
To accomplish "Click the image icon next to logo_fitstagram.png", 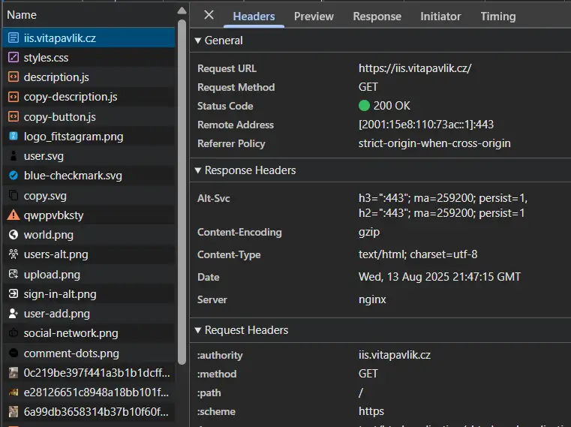I will click(x=13, y=137).
